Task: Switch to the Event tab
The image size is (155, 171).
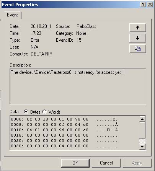Action: coord(12,15)
